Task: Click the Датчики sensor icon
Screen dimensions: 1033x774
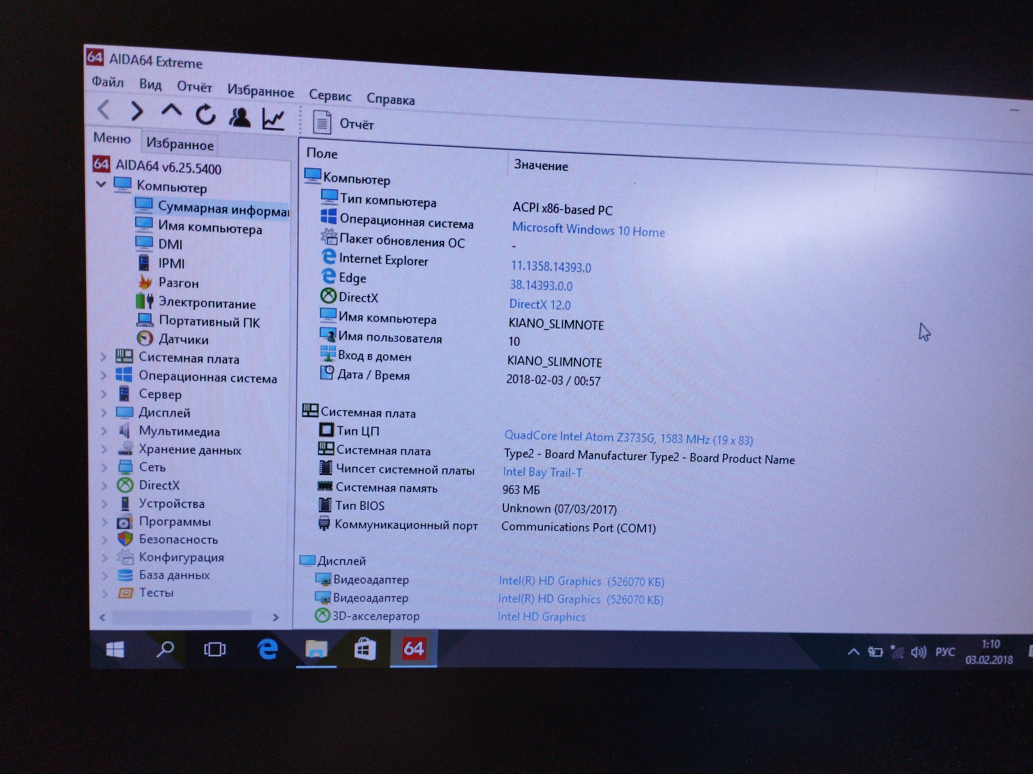Action: [x=145, y=339]
